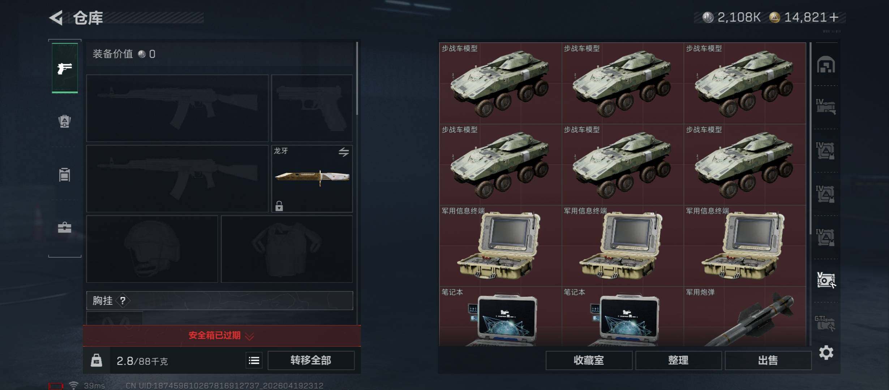Click the lock icon under 龙牙 knife
889x390 pixels.
(x=279, y=206)
